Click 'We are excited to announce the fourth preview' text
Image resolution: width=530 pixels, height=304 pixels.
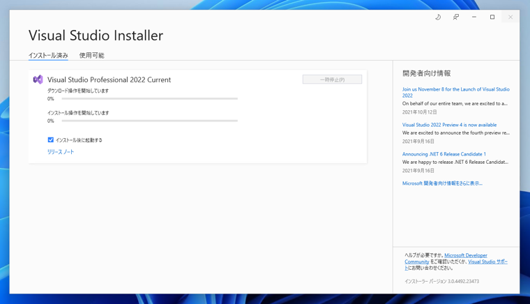pyautogui.click(x=456, y=132)
